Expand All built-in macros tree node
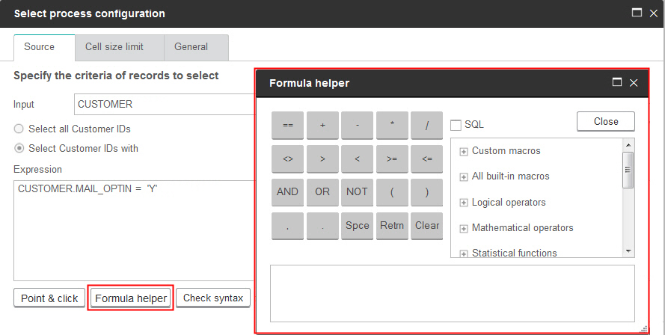The height and width of the screenshot is (335, 665). (464, 176)
